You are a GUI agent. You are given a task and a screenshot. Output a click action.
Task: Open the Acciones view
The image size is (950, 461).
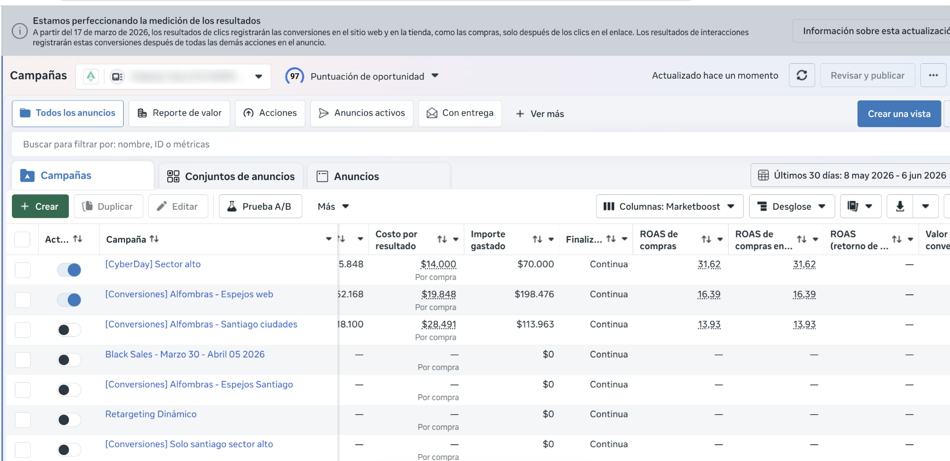pos(270,113)
